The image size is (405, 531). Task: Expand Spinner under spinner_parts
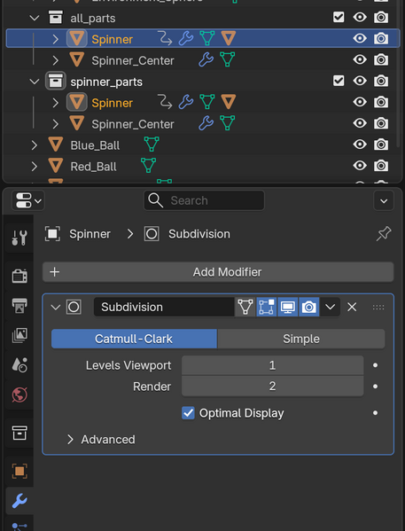(x=56, y=102)
